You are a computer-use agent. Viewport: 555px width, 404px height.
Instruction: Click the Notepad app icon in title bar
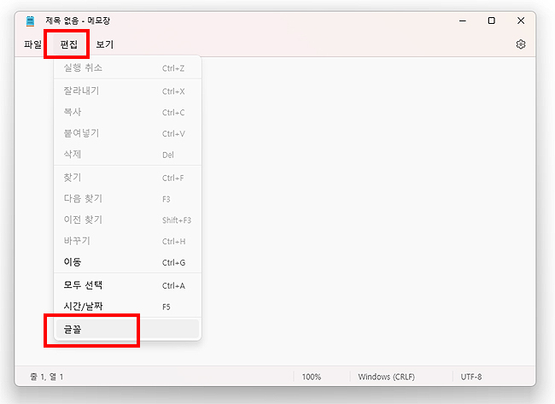pyautogui.click(x=31, y=20)
